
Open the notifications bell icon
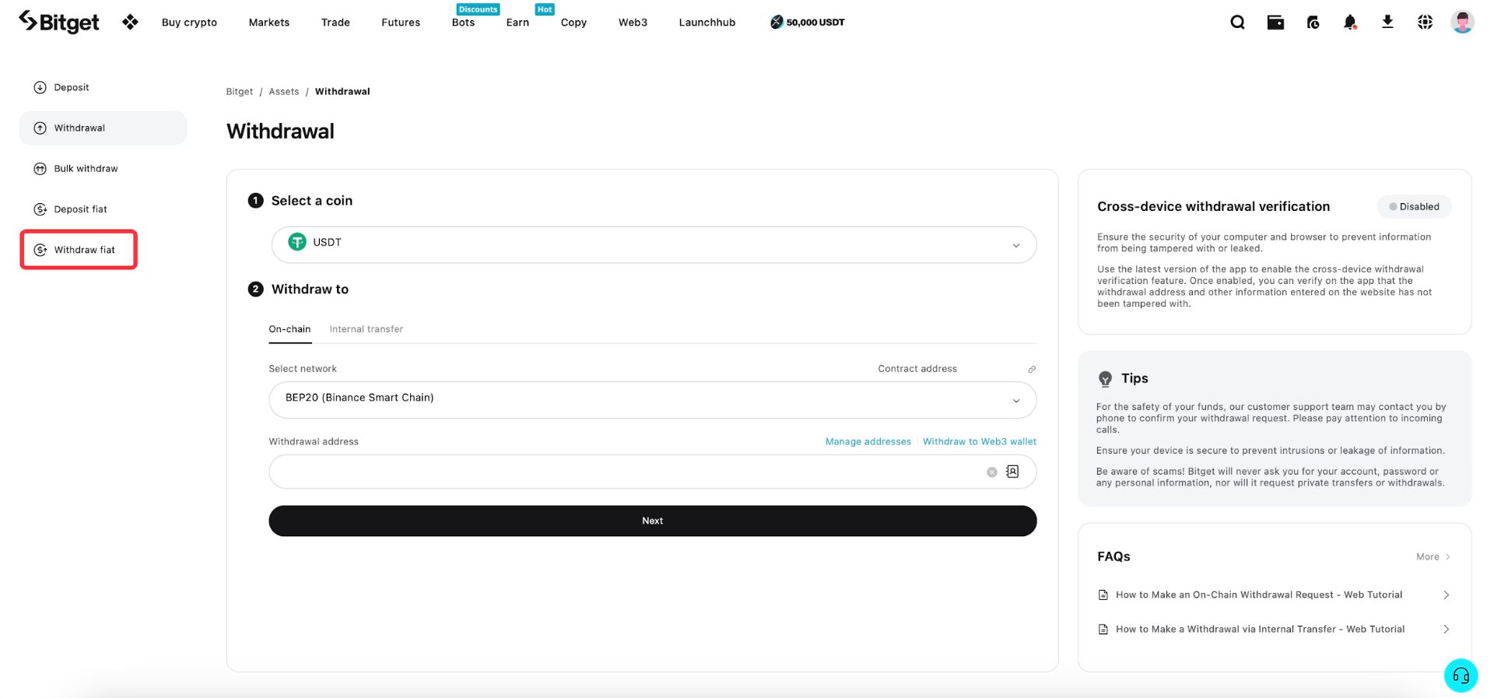pos(1350,22)
